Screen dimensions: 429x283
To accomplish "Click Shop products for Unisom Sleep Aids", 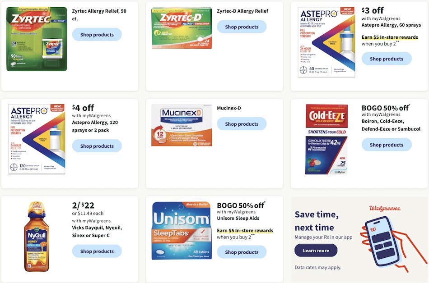I will tap(242, 252).
